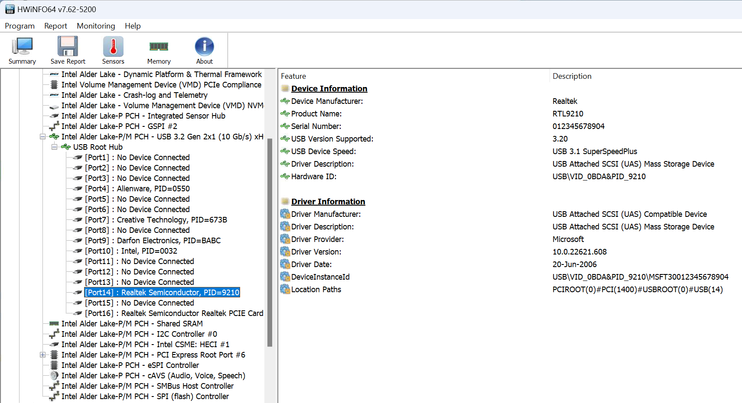
Task: Open the Sensors thermometer icon
Action: click(x=113, y=46)
